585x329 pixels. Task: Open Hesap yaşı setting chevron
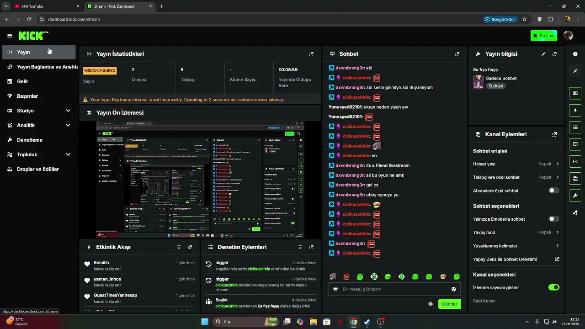(557, 164)
